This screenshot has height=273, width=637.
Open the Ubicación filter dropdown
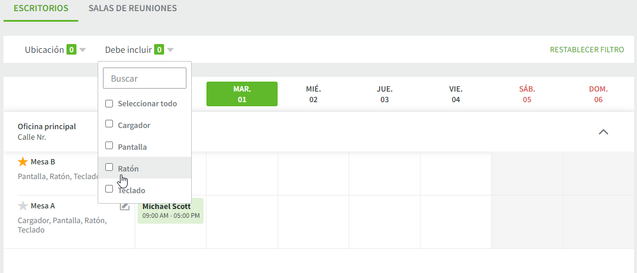[55, 50]
